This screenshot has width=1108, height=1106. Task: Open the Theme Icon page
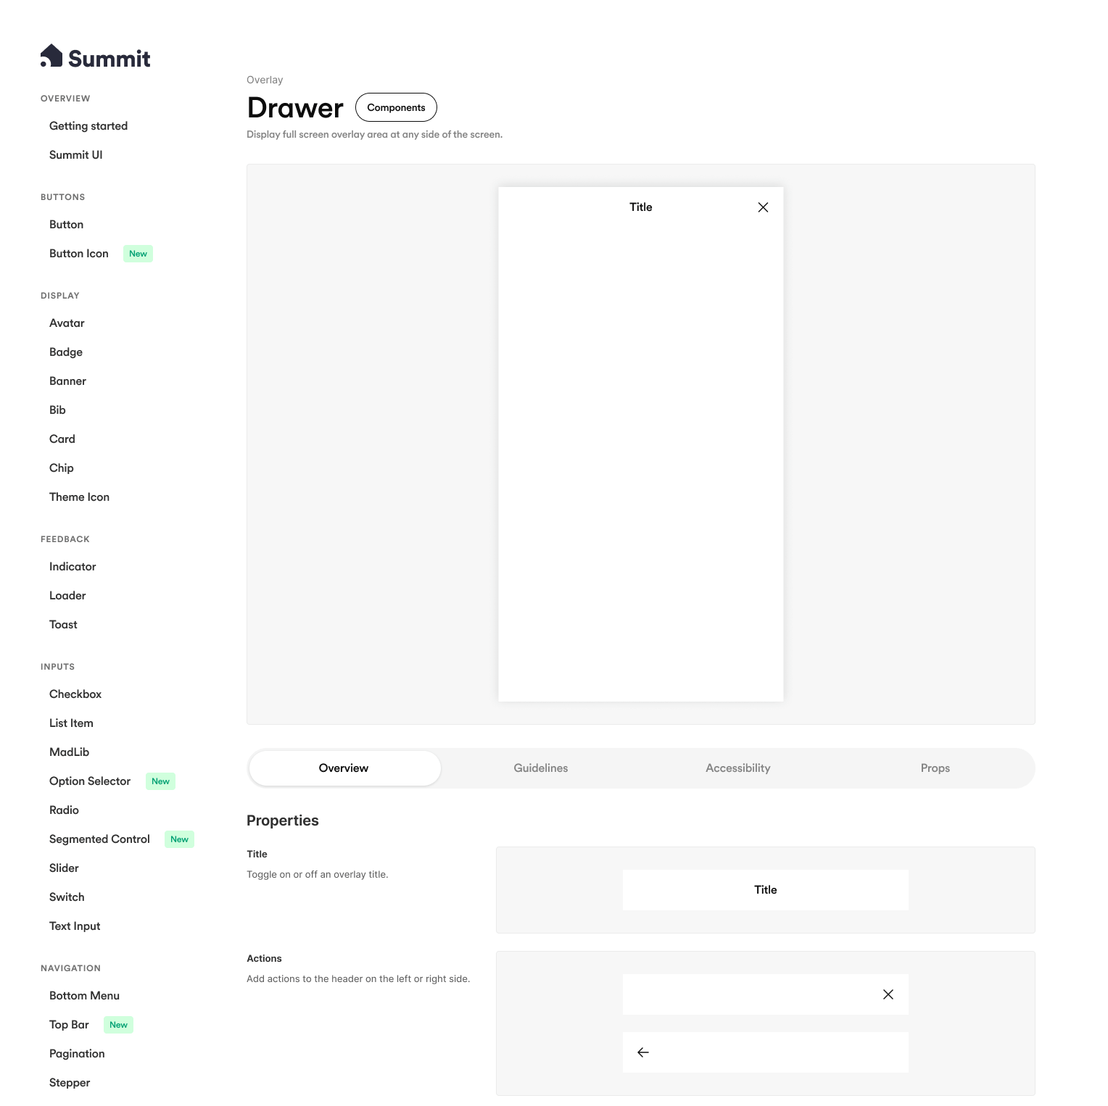tap(79, 497)
